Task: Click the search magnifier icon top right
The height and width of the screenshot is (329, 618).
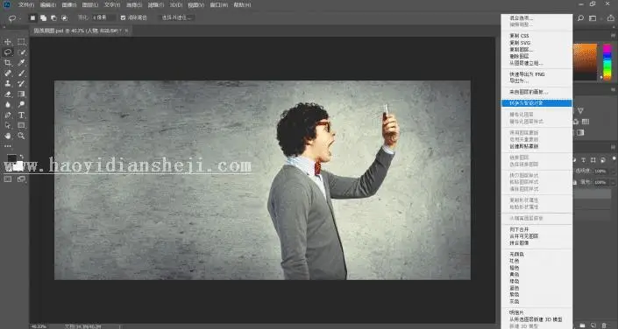Action: click(580, 18)
